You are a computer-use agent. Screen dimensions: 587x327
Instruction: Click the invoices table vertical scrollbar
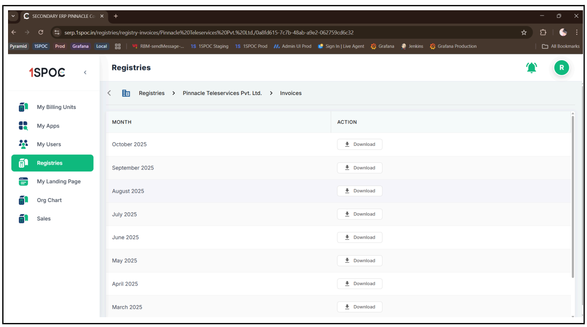[x=573, y=196]
